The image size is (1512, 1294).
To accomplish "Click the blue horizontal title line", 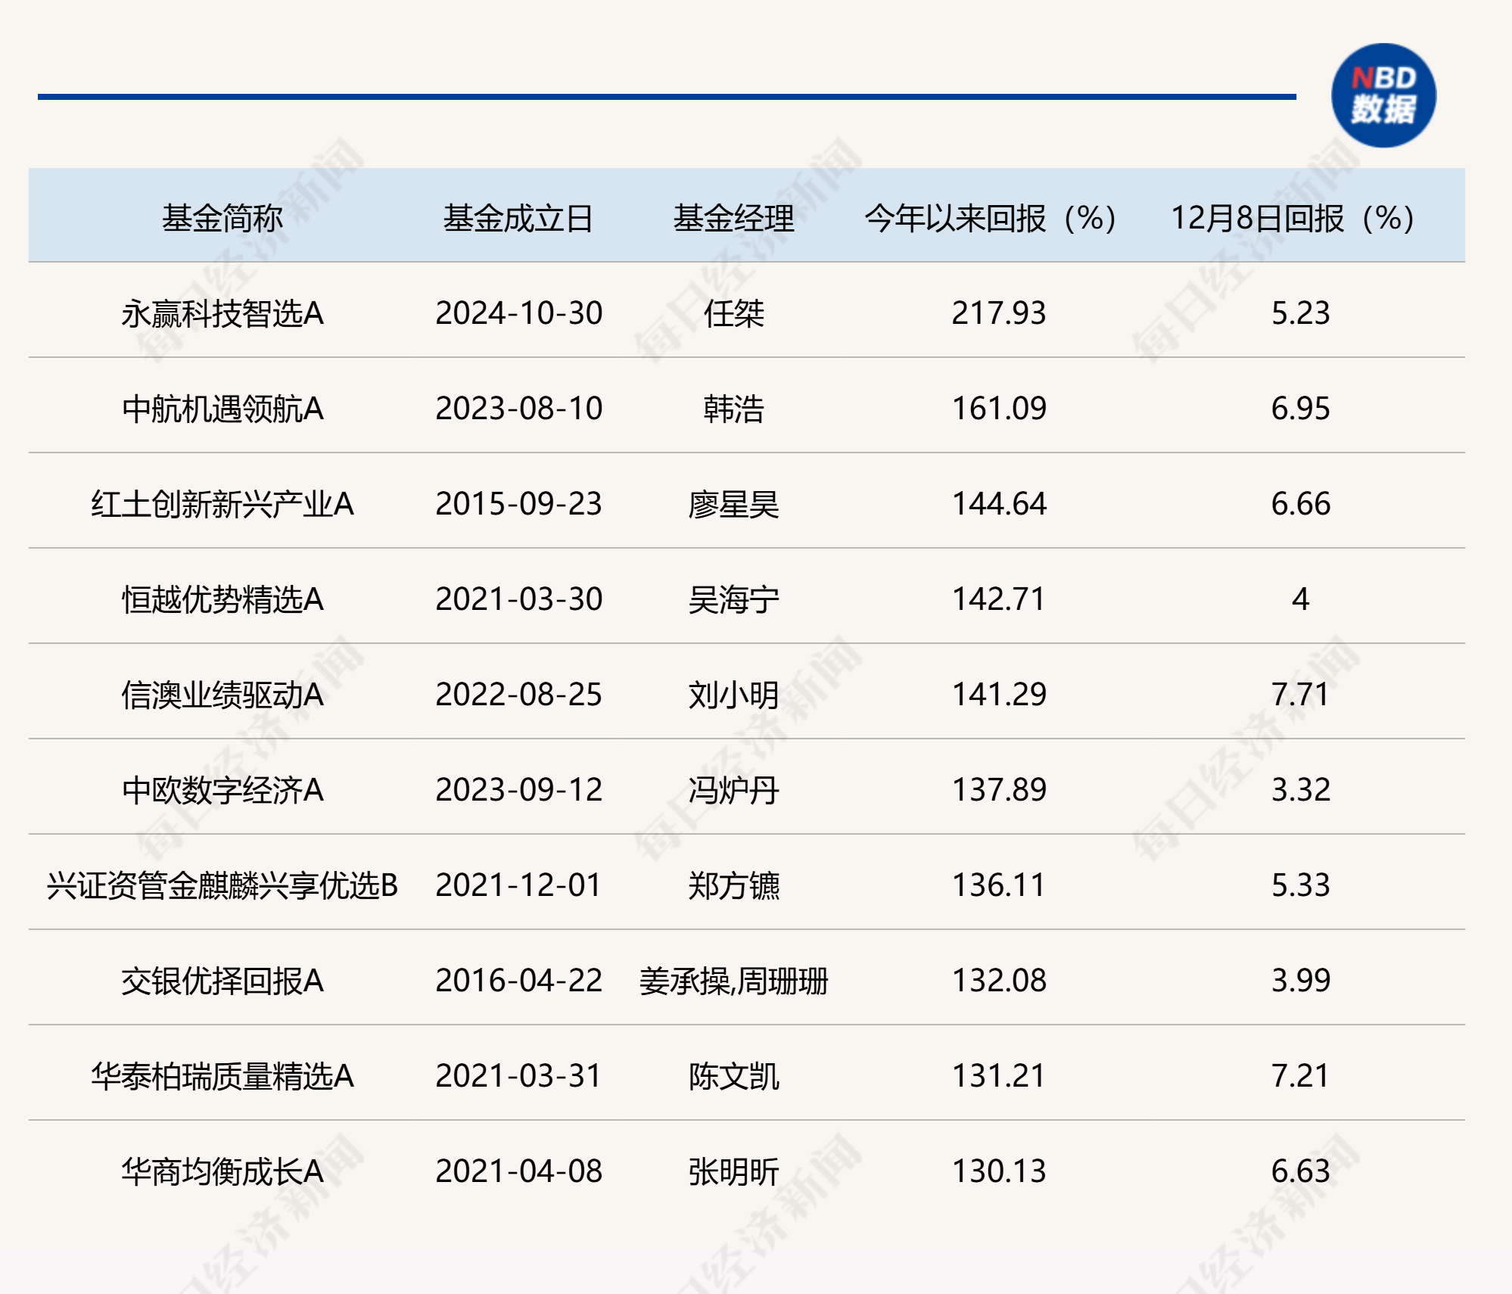I will pos(666,97).
